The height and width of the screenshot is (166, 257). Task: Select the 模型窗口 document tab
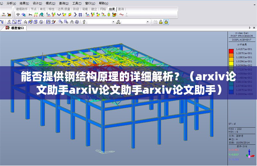pos(17,28)
